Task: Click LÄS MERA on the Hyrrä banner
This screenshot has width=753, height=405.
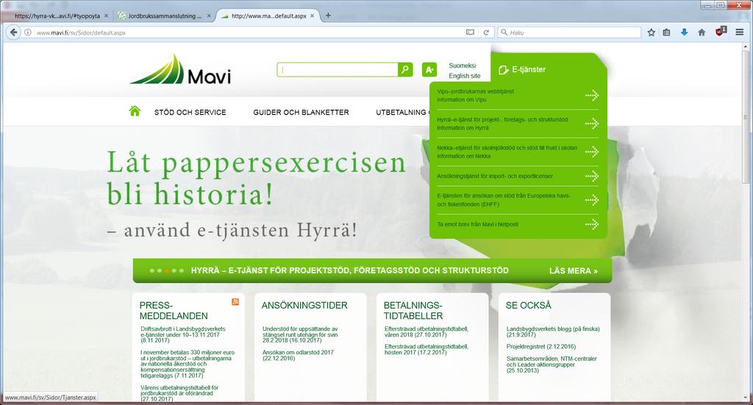Action: pos(574,270)
